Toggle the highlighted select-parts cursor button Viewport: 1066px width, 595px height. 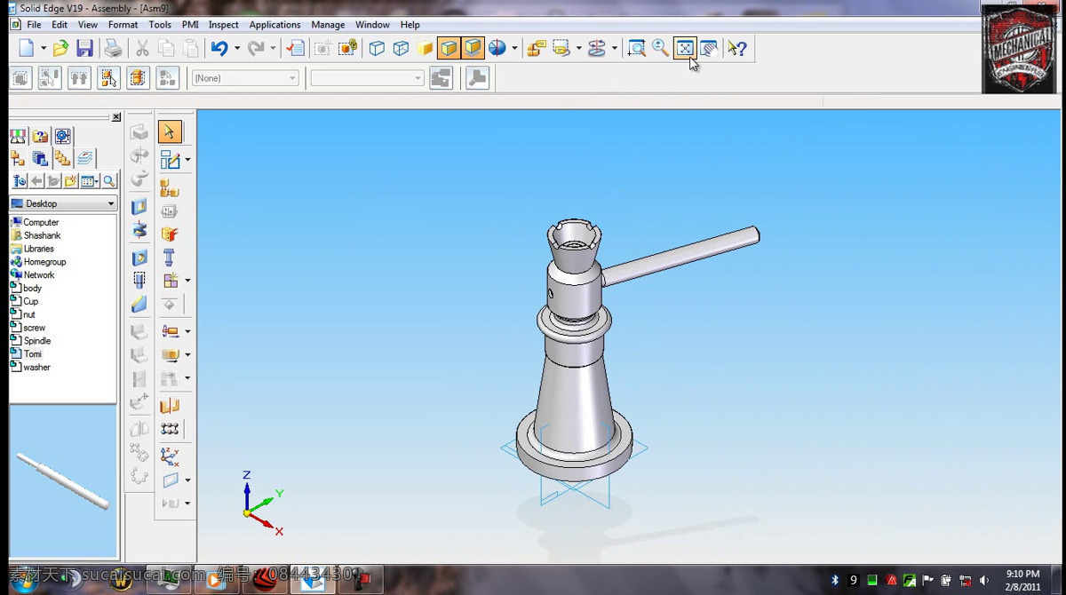click(108, 78)
